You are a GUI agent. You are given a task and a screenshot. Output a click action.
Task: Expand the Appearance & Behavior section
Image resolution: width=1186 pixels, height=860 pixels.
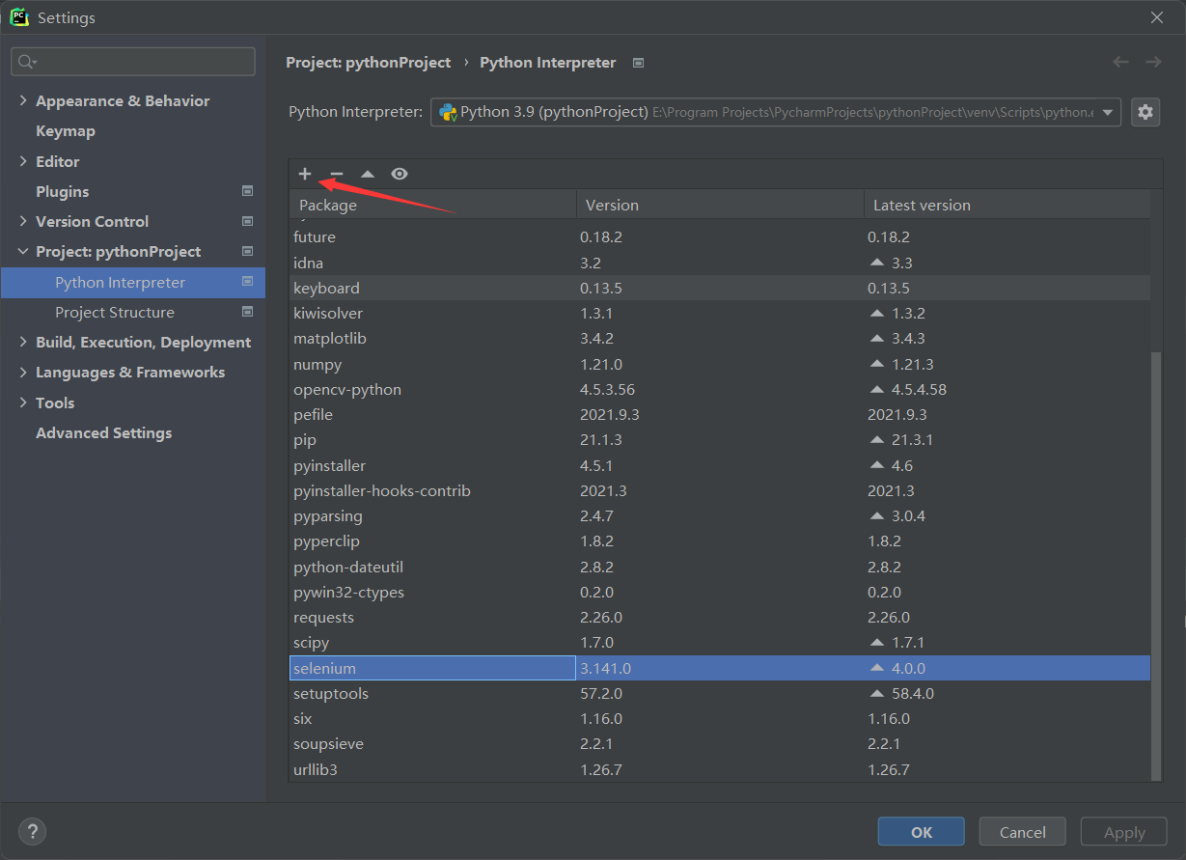click(x=23, y=100)
